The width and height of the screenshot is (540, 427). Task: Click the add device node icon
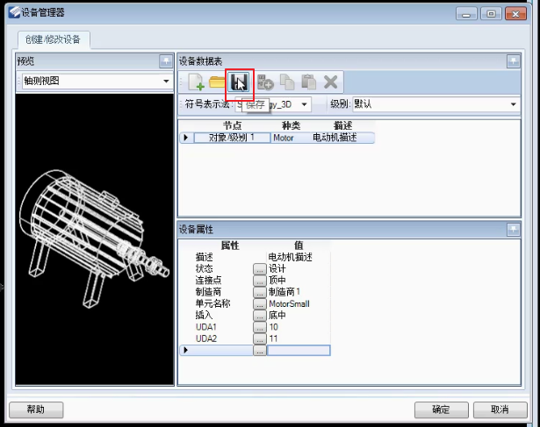click(265, 82)
